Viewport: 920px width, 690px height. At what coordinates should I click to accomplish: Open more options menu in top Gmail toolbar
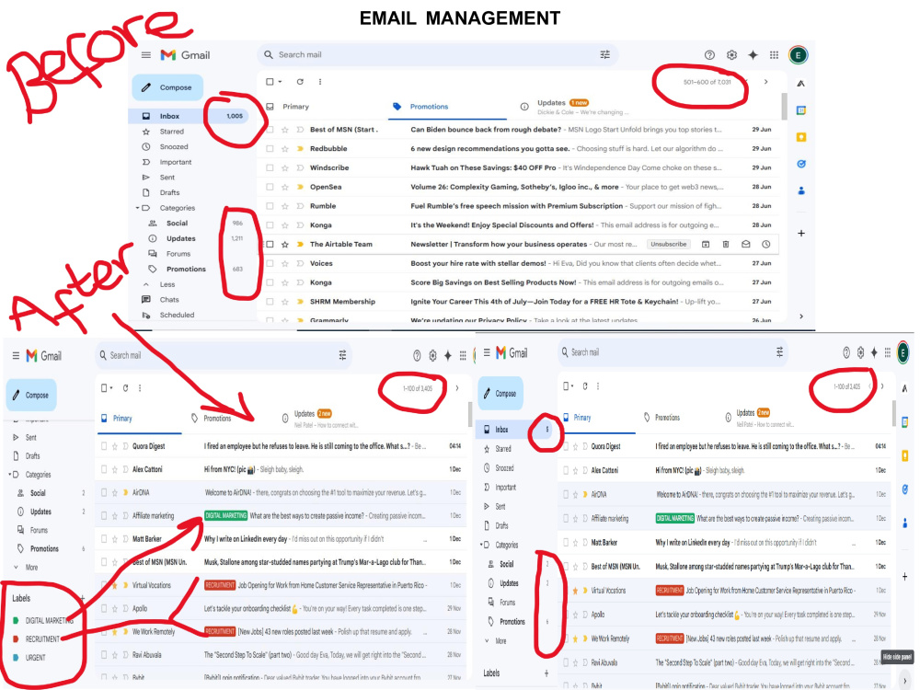[x=320, y=82]
